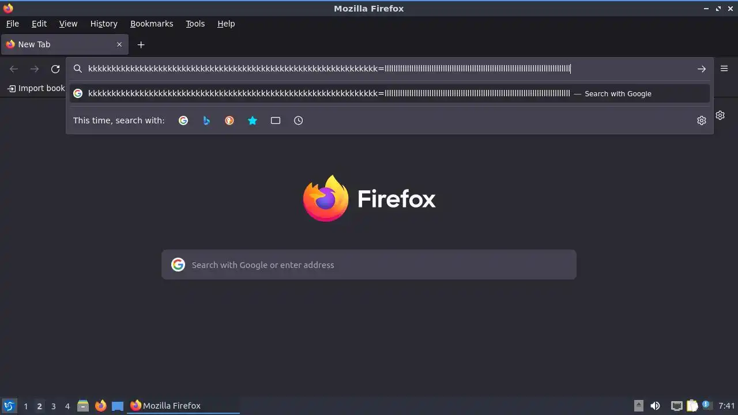The width and height of the screenshot is (738, 415).
Task: Open update notifier tray icon
Action: 706,405
